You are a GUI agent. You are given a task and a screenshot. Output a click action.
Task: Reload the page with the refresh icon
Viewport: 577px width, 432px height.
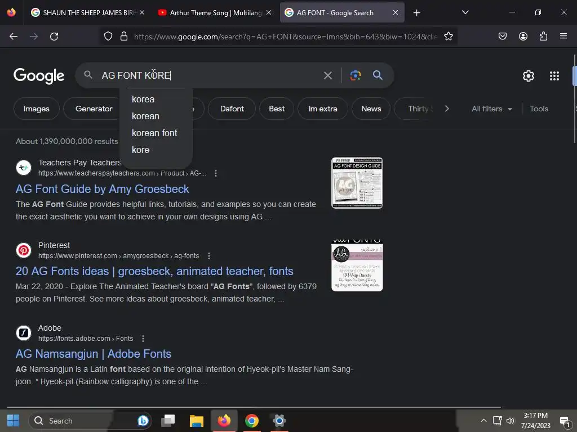click(54, 37)
